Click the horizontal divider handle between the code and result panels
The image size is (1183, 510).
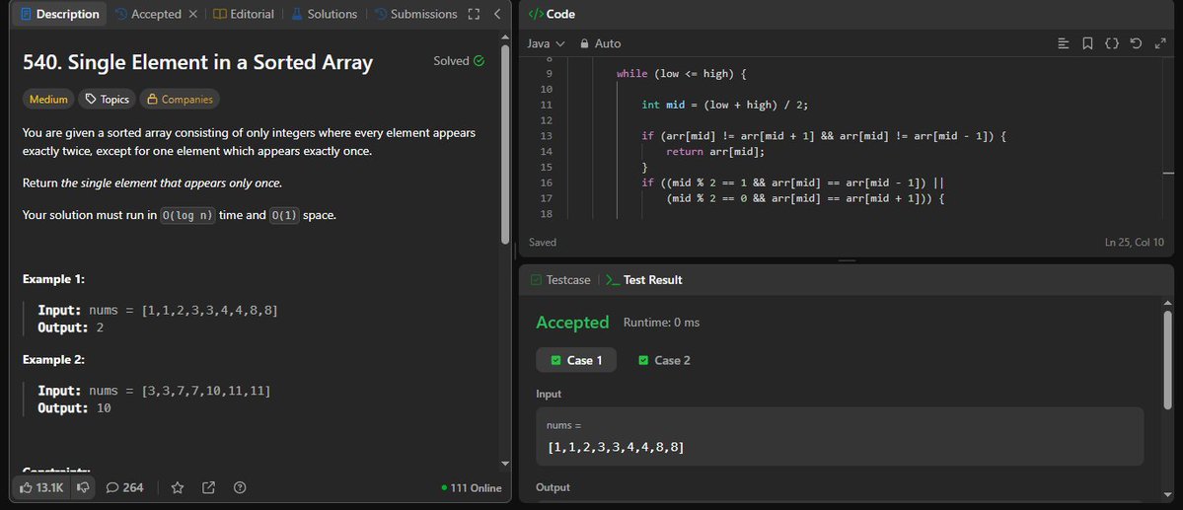point(847,260)
